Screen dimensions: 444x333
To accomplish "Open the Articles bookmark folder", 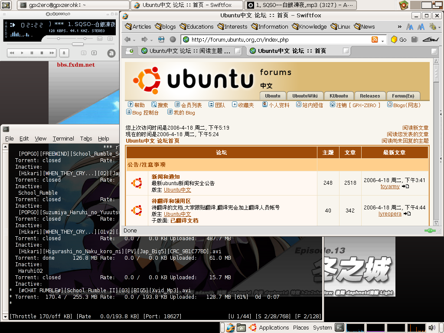I will [138, 26].
